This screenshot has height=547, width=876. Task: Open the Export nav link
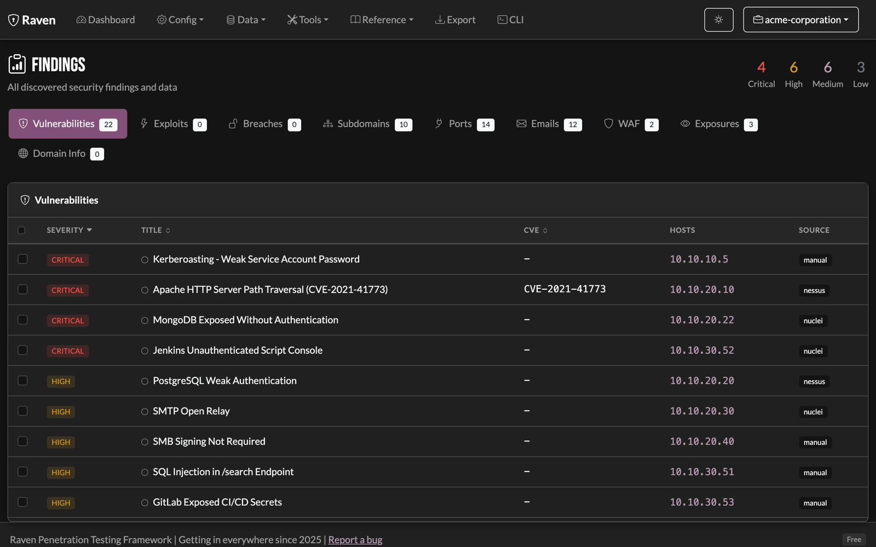click(x=455, y=20)
